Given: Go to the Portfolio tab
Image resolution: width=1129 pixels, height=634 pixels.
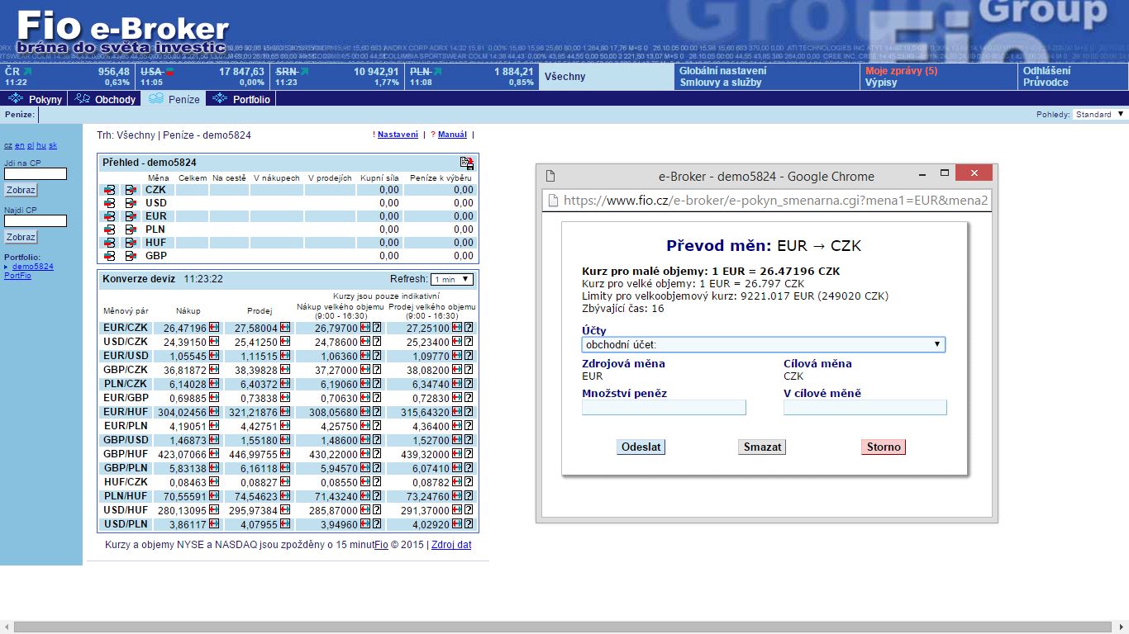Looking at the screenshot, I should 241,99.
